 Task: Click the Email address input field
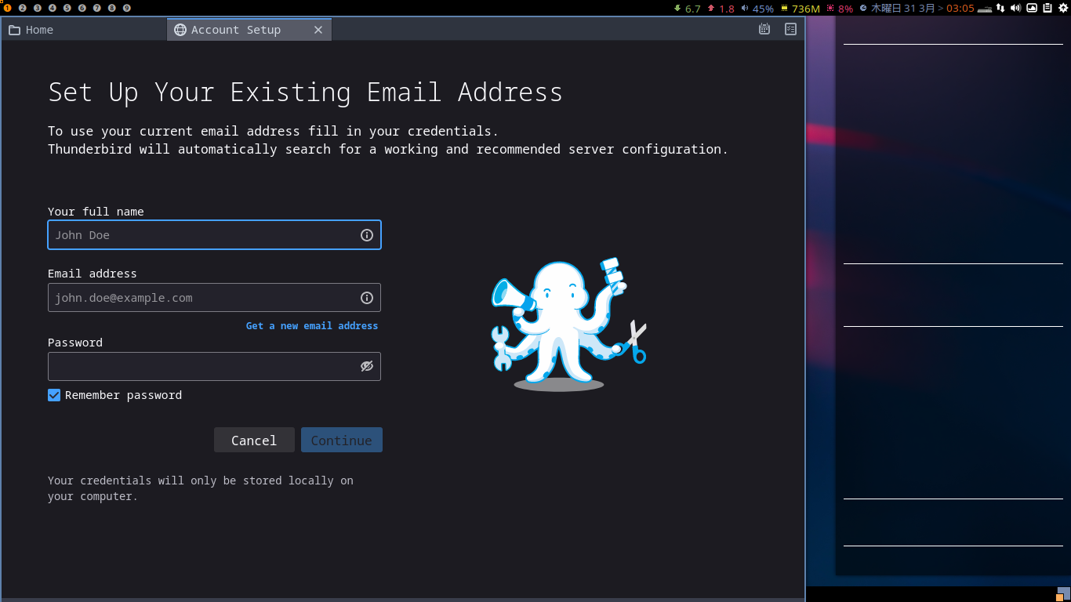(x=214, y=298)
